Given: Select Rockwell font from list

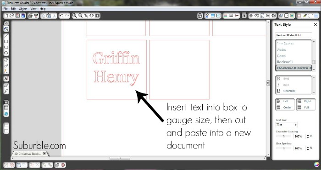Looking at the screenshot, I should (285, 62).
